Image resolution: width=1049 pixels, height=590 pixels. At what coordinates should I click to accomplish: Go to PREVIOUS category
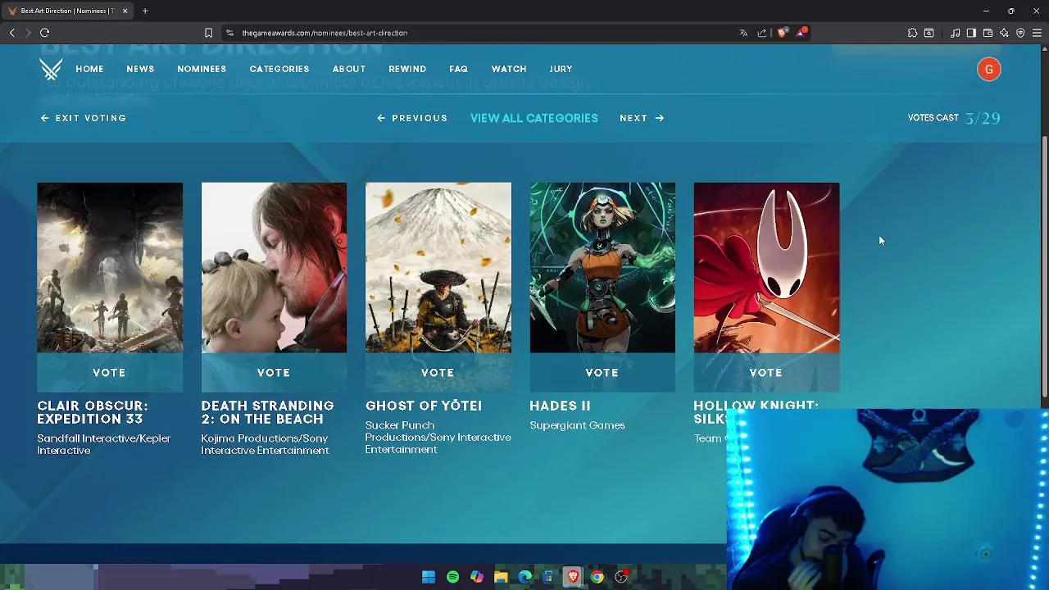point(412,118)
